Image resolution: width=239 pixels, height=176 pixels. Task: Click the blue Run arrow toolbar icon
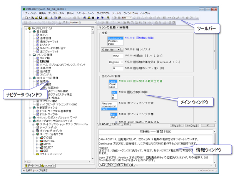[98, 18]
